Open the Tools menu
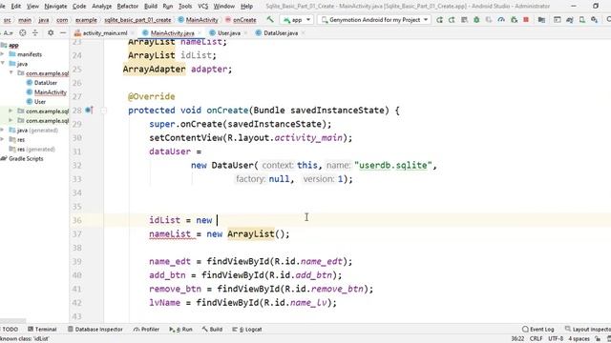 click(x=185, y=7)
